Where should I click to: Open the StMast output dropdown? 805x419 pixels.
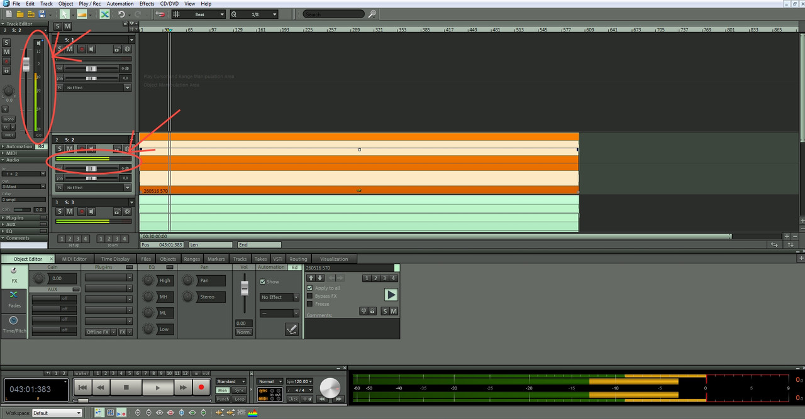coord(24,186)
